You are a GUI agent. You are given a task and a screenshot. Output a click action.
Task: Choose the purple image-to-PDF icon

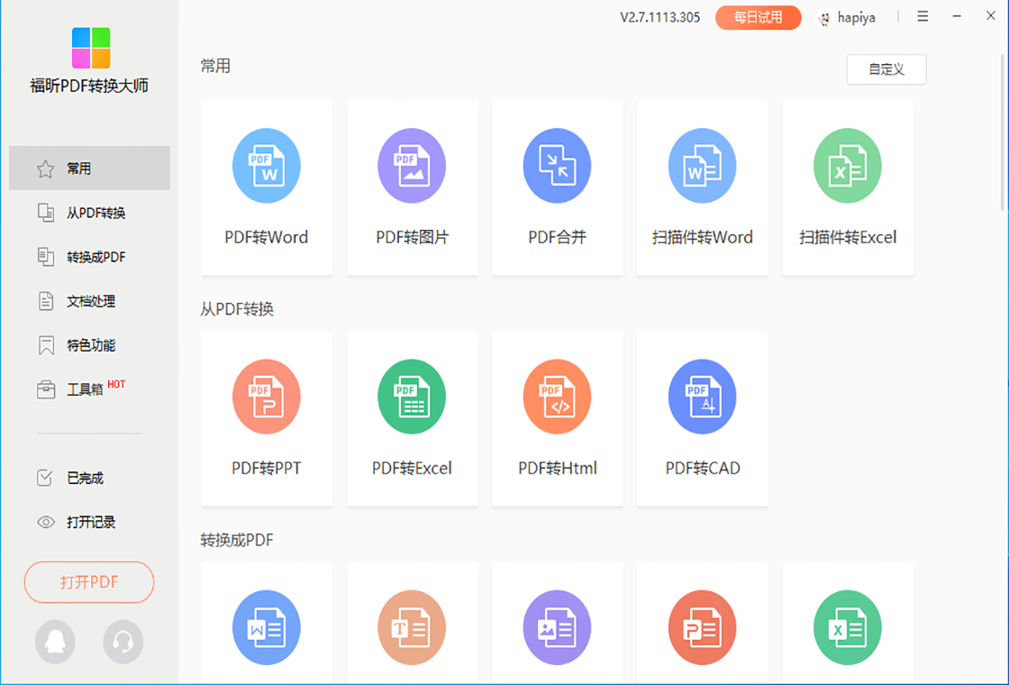point(558,627)
